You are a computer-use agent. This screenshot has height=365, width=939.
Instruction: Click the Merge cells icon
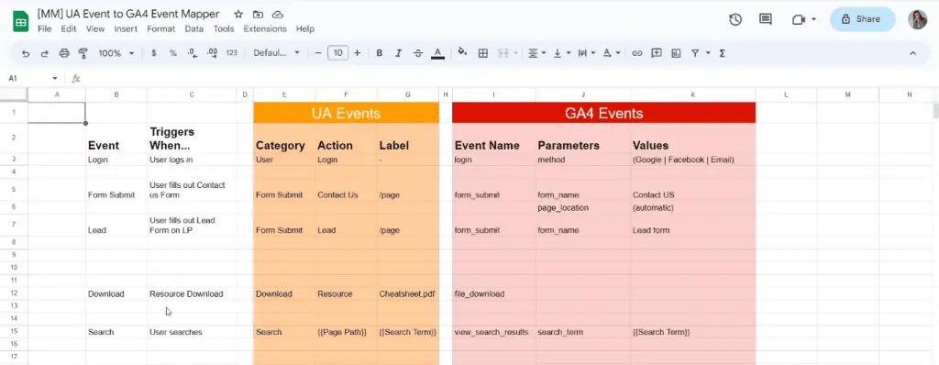[503, 53]
